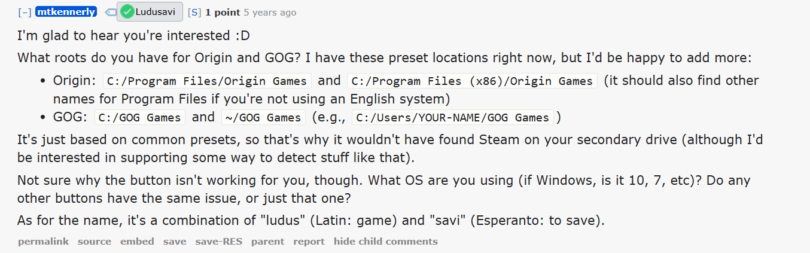Hide child comments

[385, 242]
